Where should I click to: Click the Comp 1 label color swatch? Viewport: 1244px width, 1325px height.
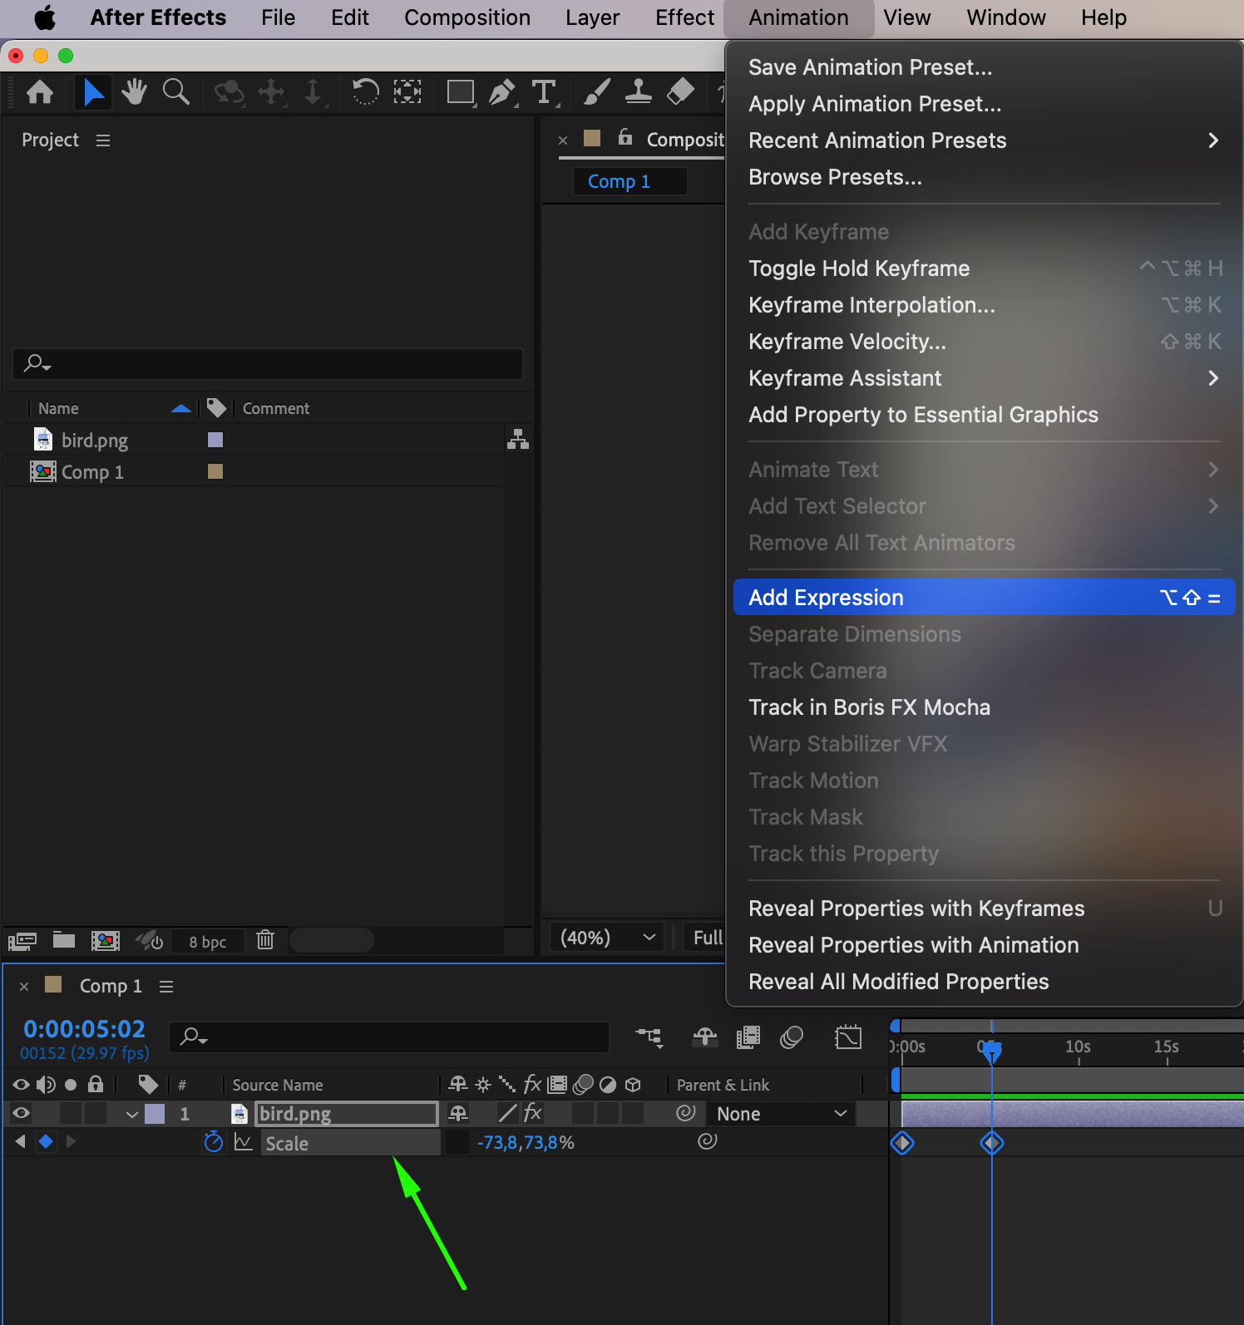coord(215,471)
